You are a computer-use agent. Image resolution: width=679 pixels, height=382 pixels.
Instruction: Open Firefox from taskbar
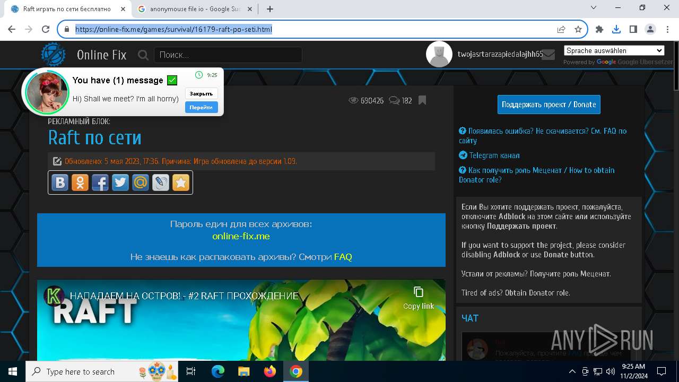270,371
